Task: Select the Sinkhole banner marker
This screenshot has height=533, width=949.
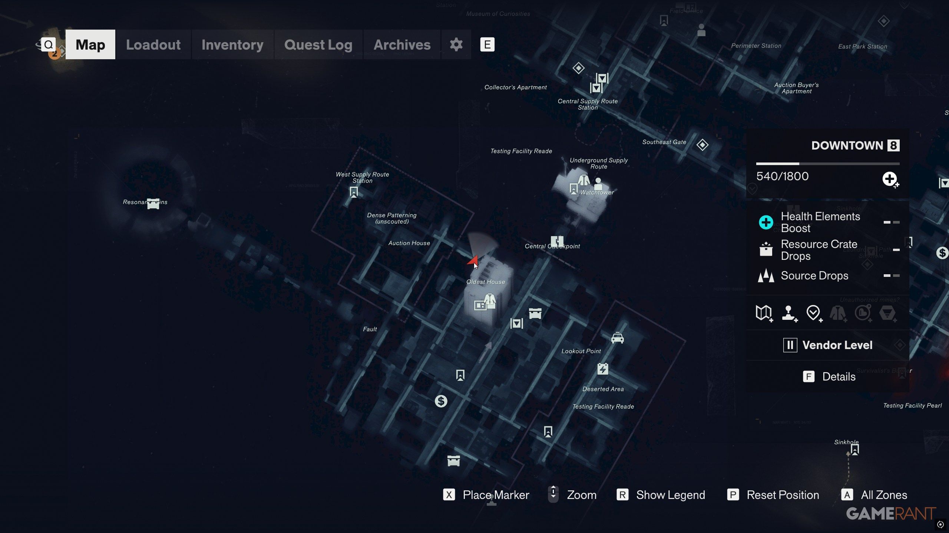Action: [855, 450]
